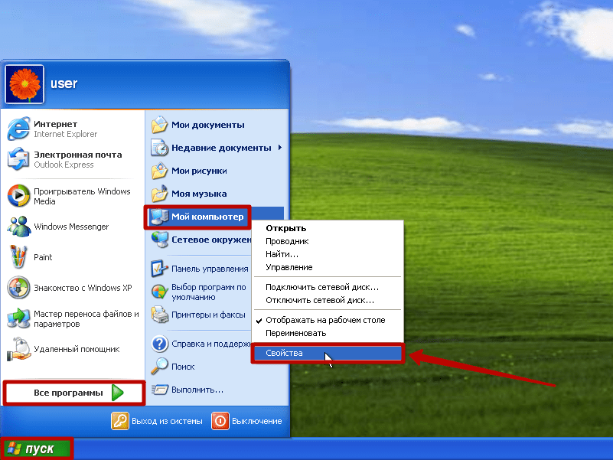Click the red Выключение power icon
The image size is (613, 460).
pos(220,421)
